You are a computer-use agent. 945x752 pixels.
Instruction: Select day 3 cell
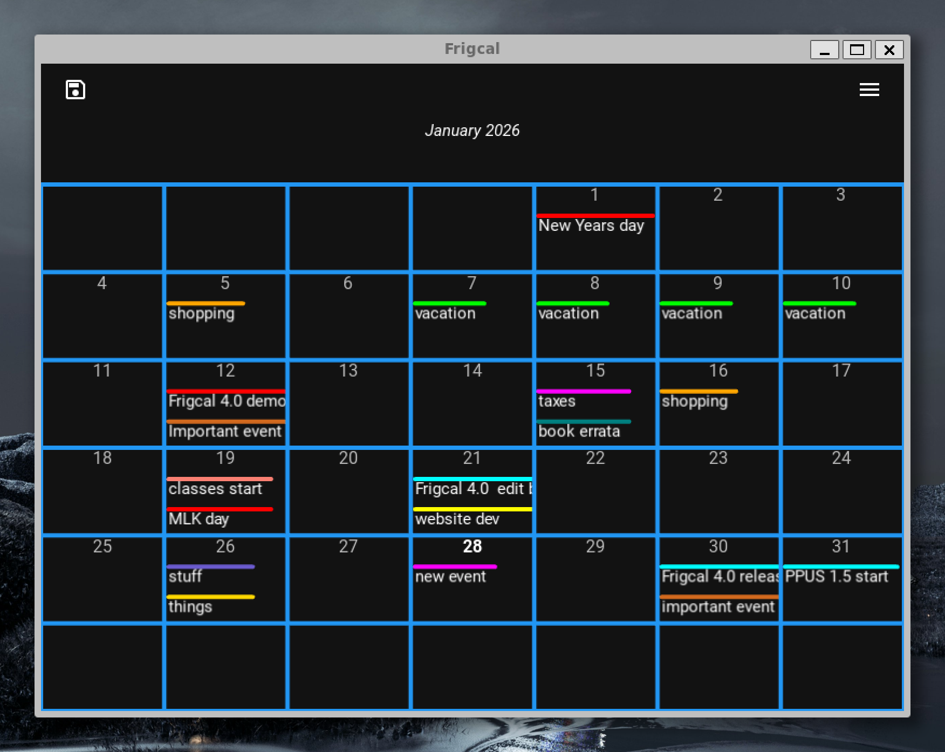842,228
